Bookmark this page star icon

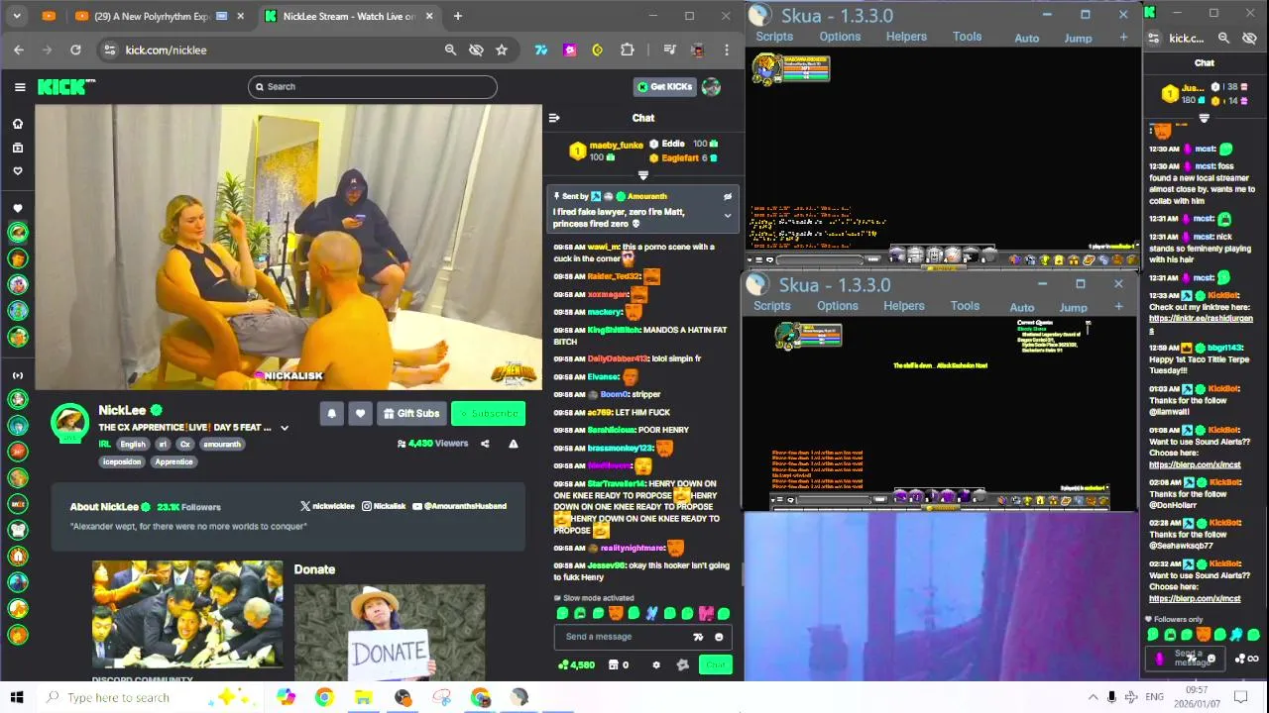coord(502,50)
